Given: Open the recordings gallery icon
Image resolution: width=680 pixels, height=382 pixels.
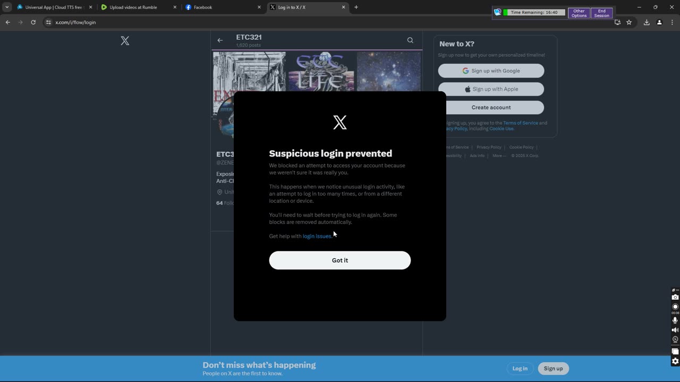Looking at the screenshot, I should coord(675,351).
